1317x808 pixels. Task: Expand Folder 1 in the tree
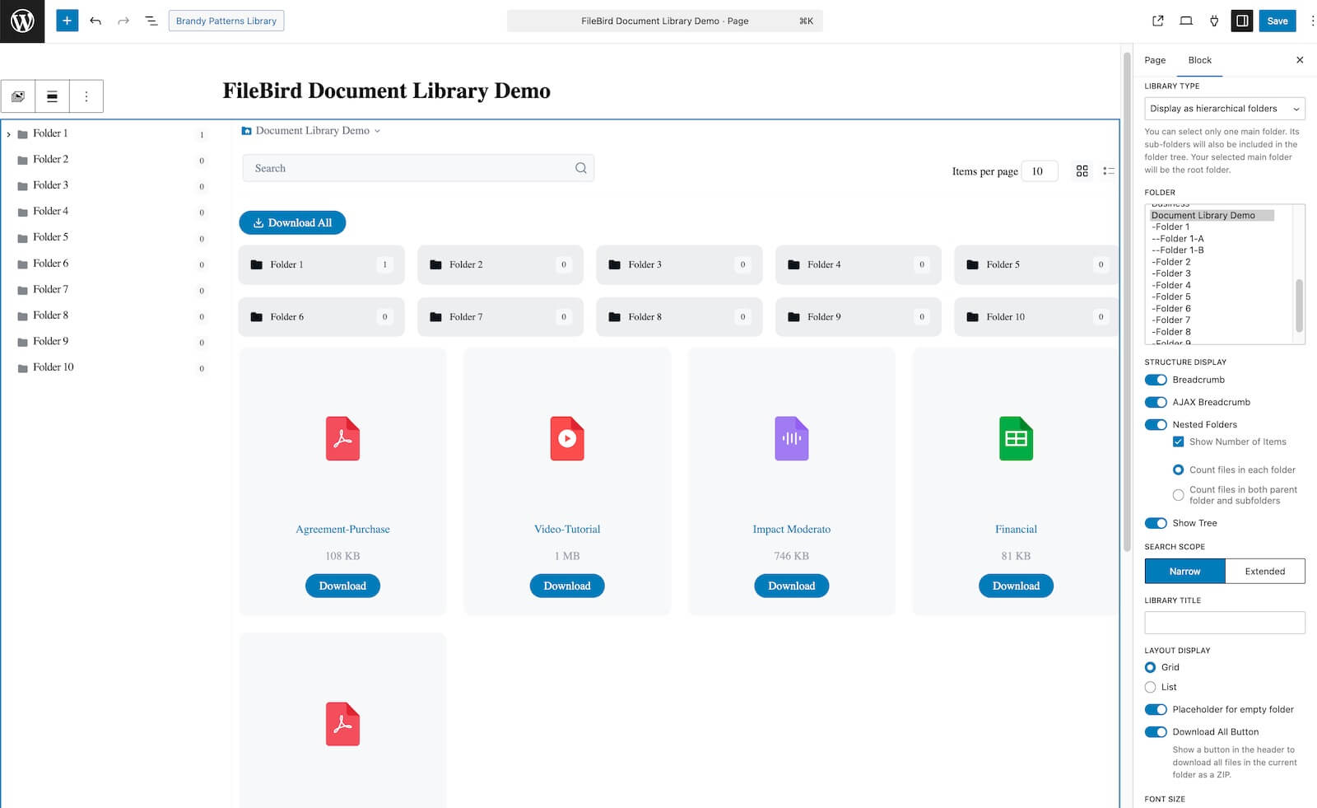coord(8,133)
